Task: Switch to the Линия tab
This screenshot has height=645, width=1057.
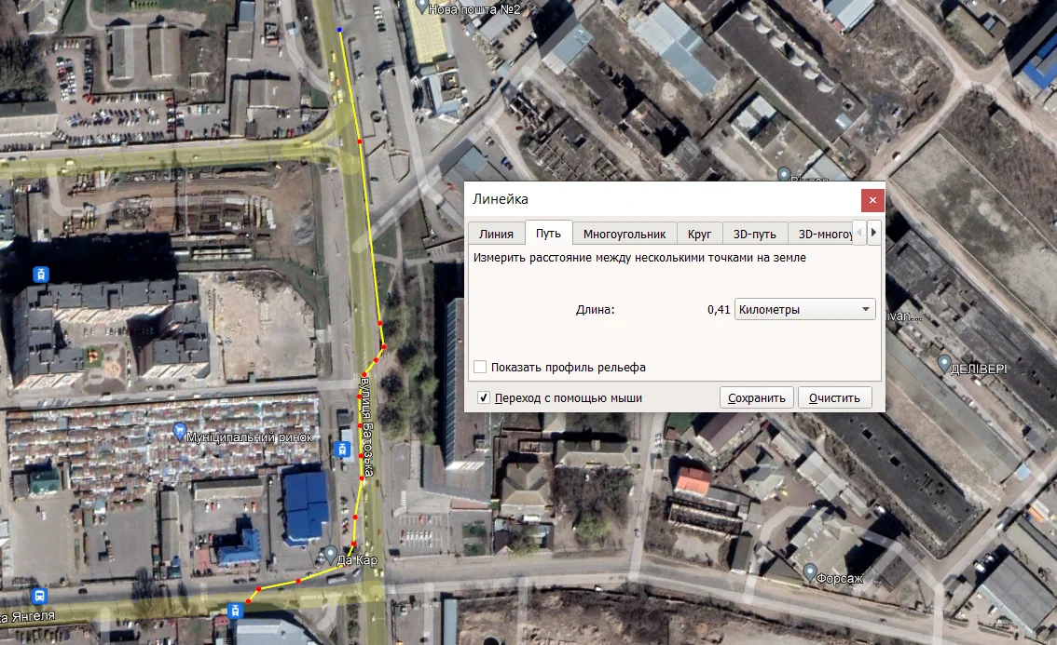Action: [496, 234]
